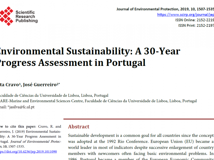Click the email address 'jasilva@fc.ul.pt'
Image resolution: width=214 pixels, height=160 pixels.
(x=22, y=107)
